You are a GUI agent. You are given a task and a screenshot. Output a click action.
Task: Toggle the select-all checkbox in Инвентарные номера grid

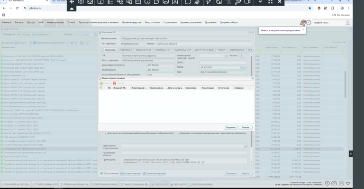point(101,88)
